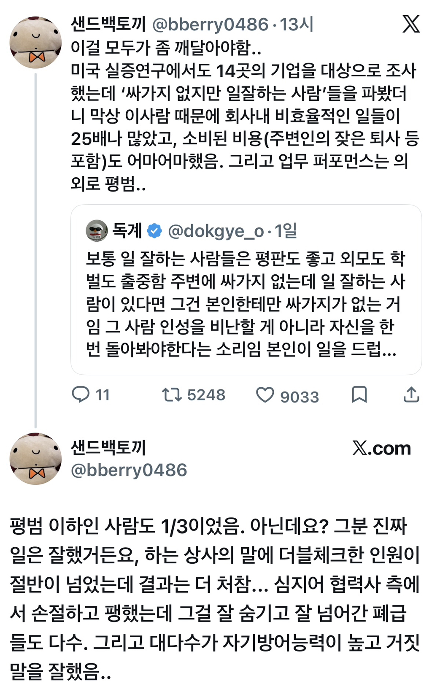This screenshot has width=432, height=684.
Task: Click the blue verified badge next to 독계
Action: (x=154, y=231)
